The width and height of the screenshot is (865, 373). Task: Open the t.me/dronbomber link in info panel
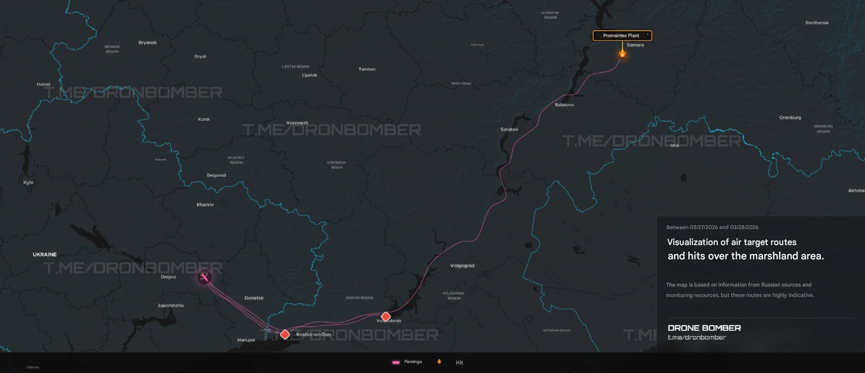click(x=697, y=338)
